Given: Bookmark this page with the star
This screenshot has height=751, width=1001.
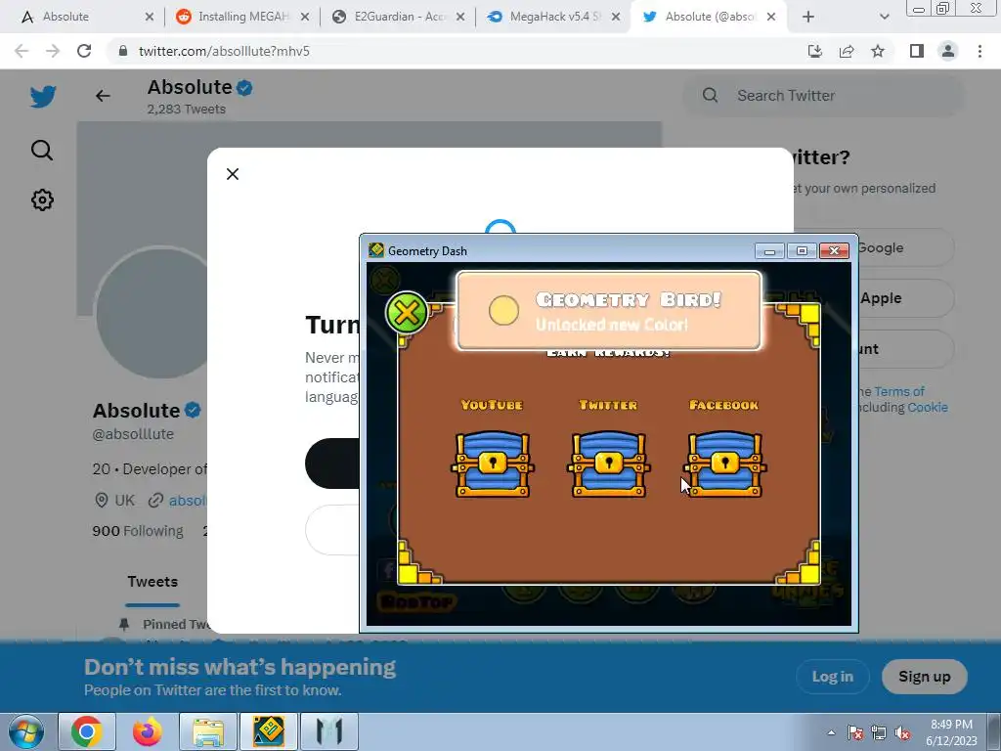Looking at the screenshot, I should pyautogui.click(x=878, y=51).
